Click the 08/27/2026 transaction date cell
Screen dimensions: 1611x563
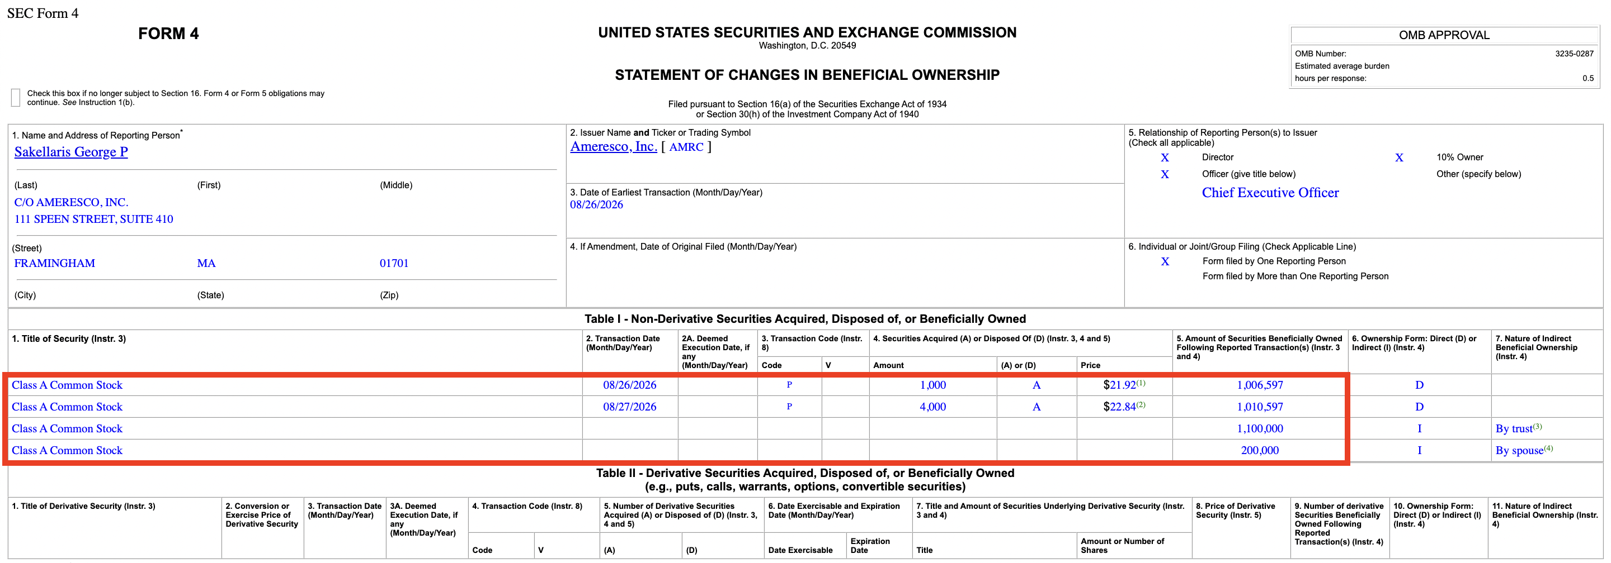[x=629, y=407]
